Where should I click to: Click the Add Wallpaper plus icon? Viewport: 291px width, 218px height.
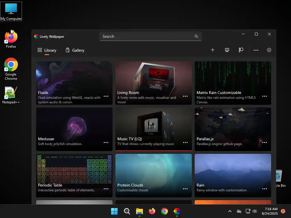pyautogui.click(x=213, y=50)
